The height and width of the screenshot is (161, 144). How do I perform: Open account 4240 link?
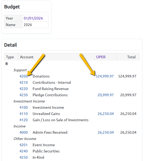24,151
